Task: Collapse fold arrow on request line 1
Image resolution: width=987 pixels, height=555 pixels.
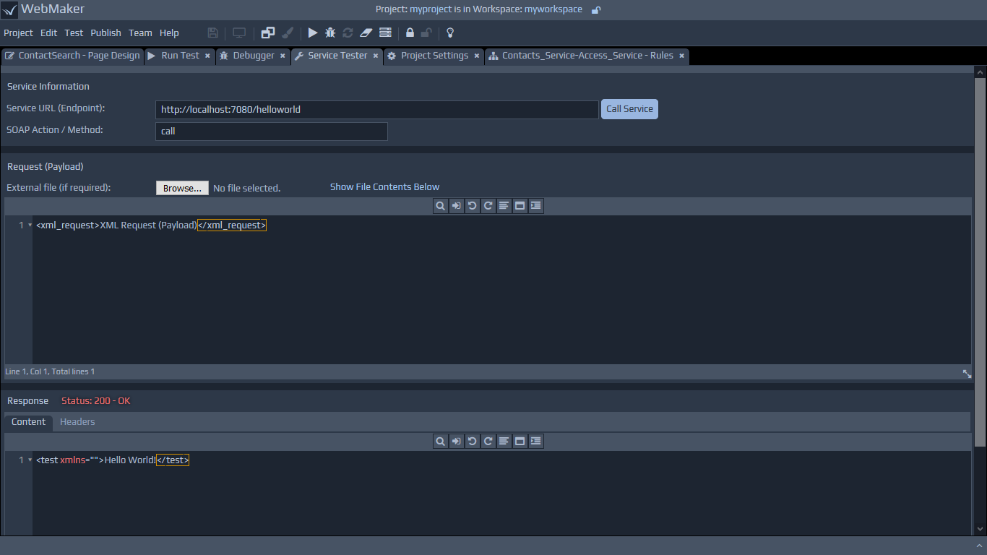Action: coord(30,225)
